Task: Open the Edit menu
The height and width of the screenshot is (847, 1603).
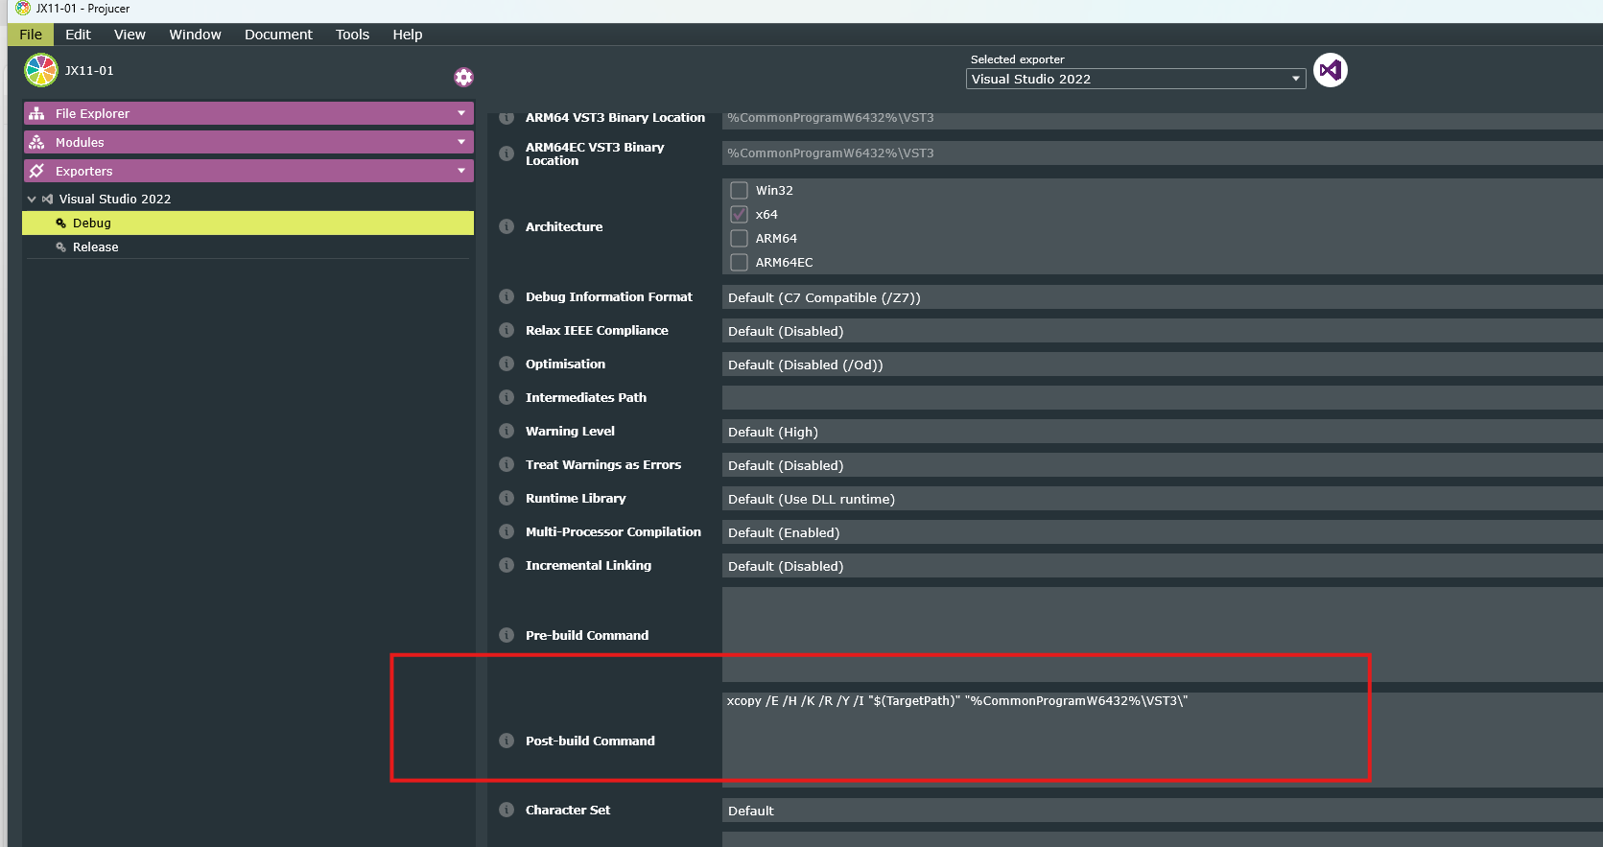Action: pyautogui.click(x=78, y=35)
